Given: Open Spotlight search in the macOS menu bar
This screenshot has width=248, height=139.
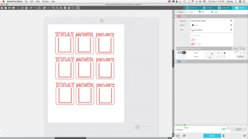Looking at the screenshot, I should tap(236, 1).
